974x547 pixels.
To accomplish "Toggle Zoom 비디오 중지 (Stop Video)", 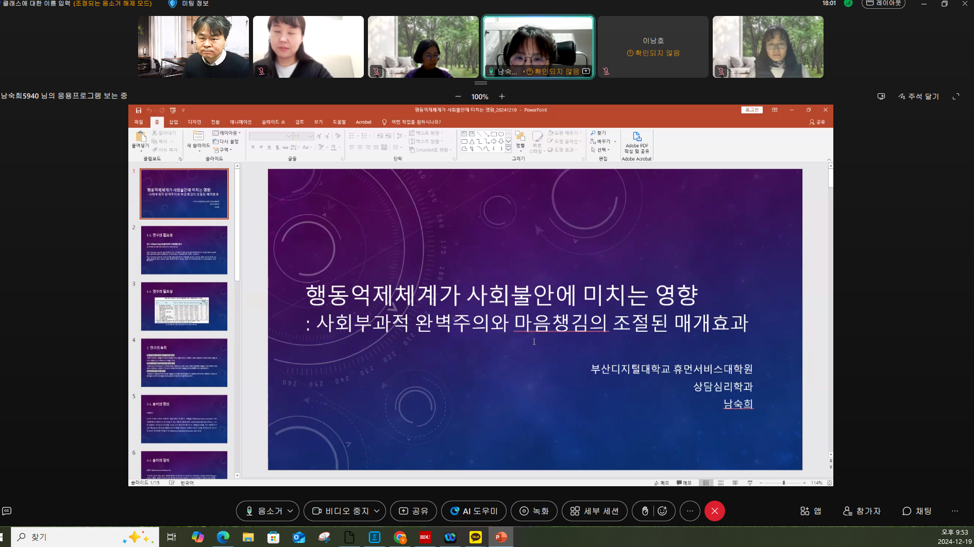I will tap(341, 511).
